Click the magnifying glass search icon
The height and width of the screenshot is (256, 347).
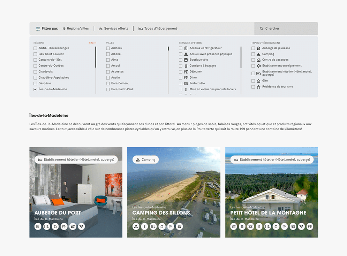coord(262,29)
